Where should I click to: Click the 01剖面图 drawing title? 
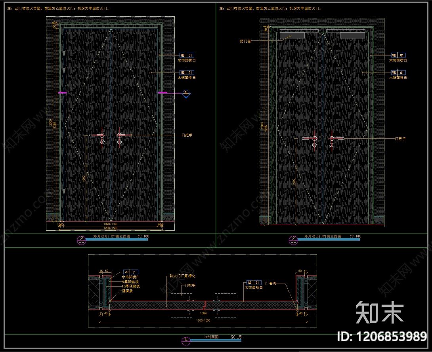click(x=211, y=337)
